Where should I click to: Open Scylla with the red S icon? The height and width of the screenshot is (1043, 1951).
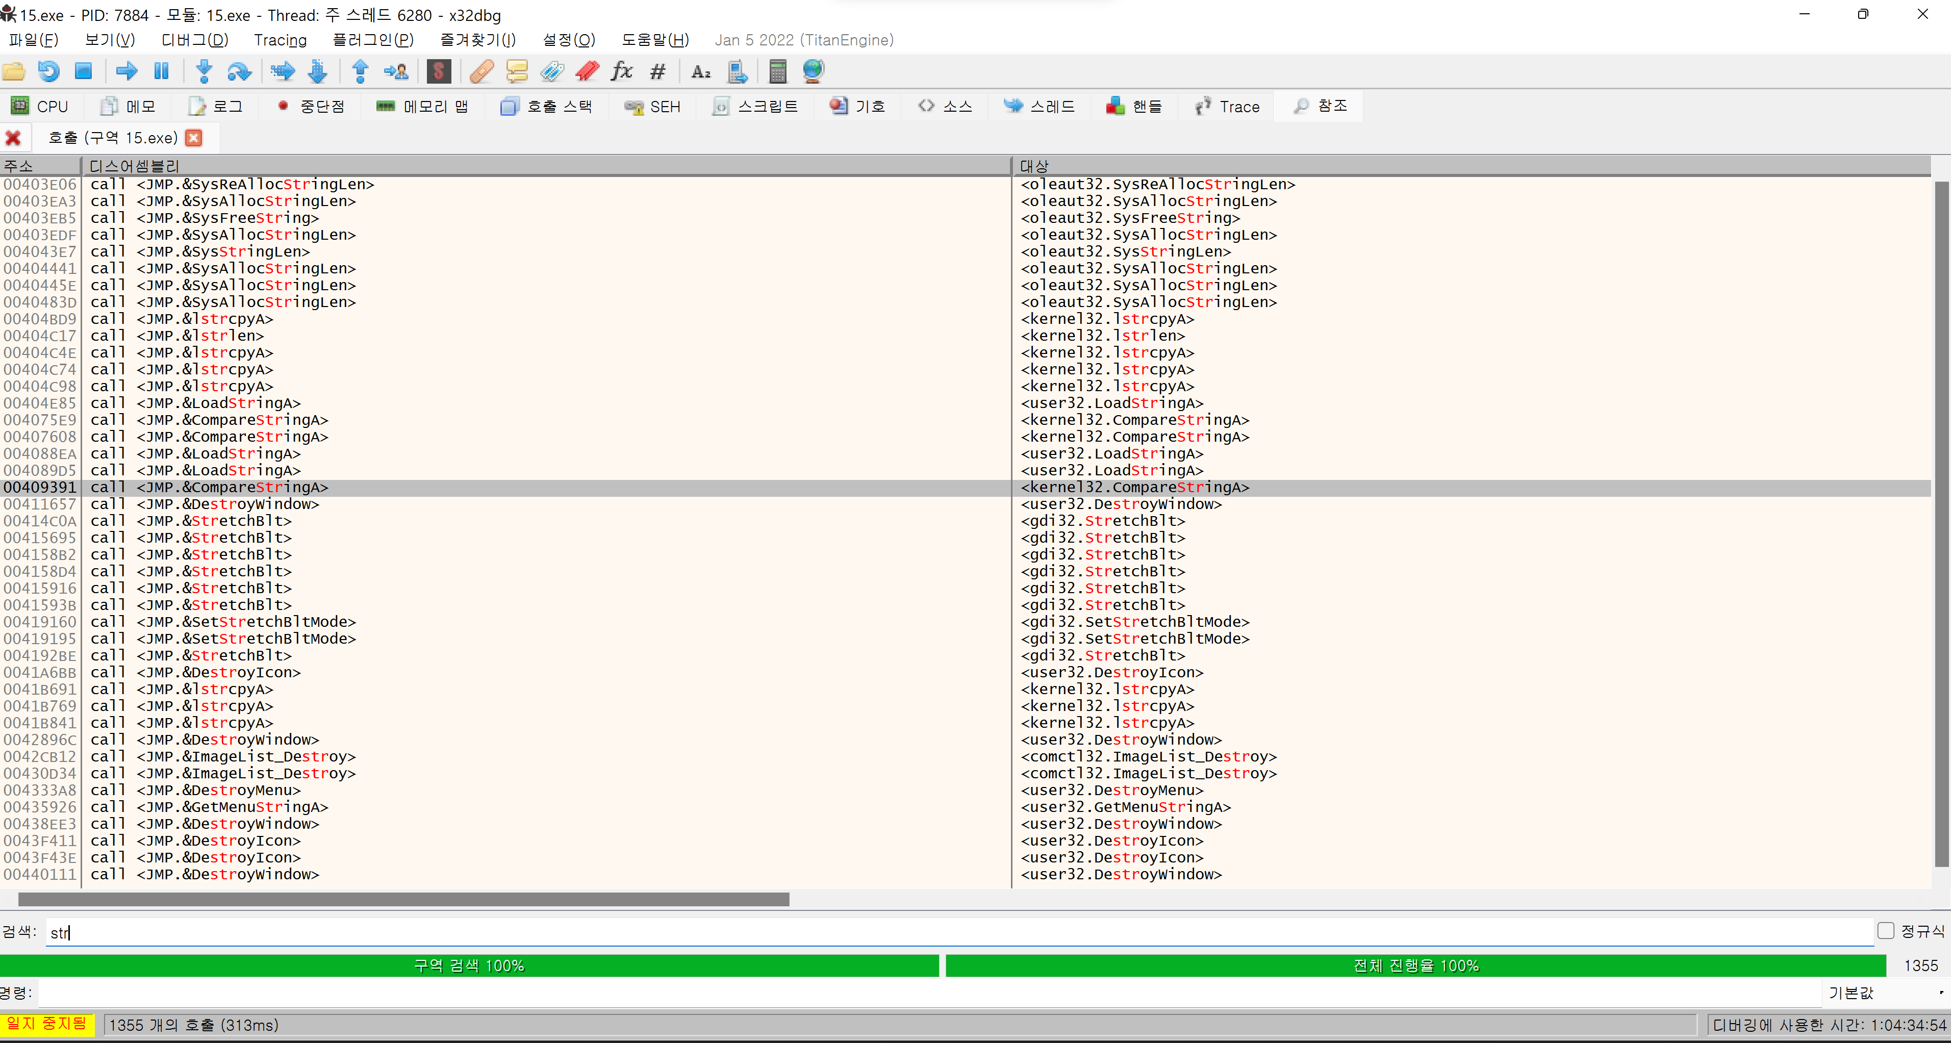[439, 72]
